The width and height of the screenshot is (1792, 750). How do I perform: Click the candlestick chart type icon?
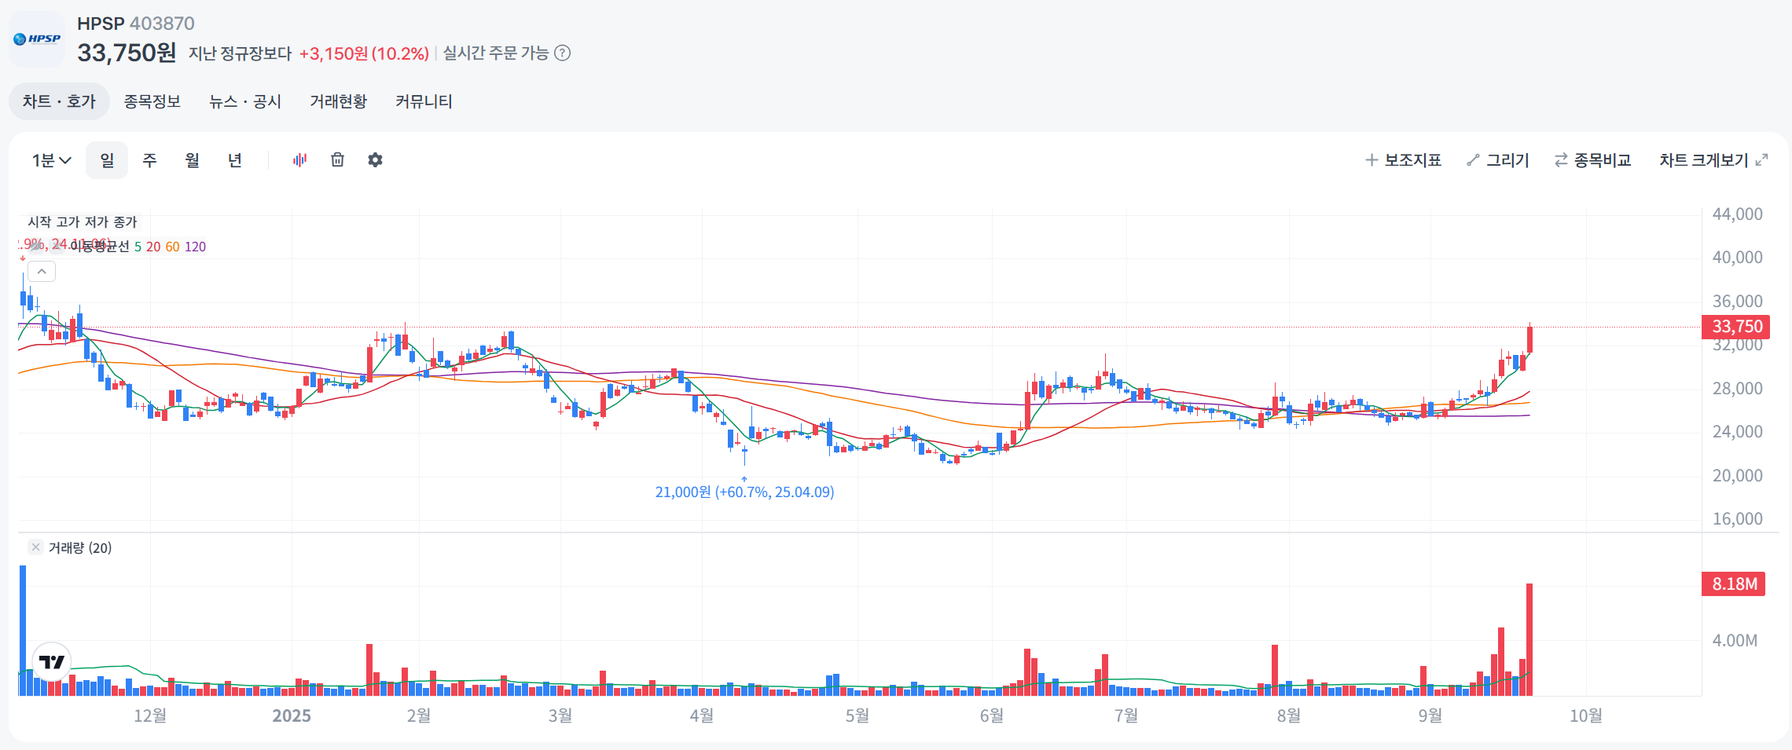point(299,160)
